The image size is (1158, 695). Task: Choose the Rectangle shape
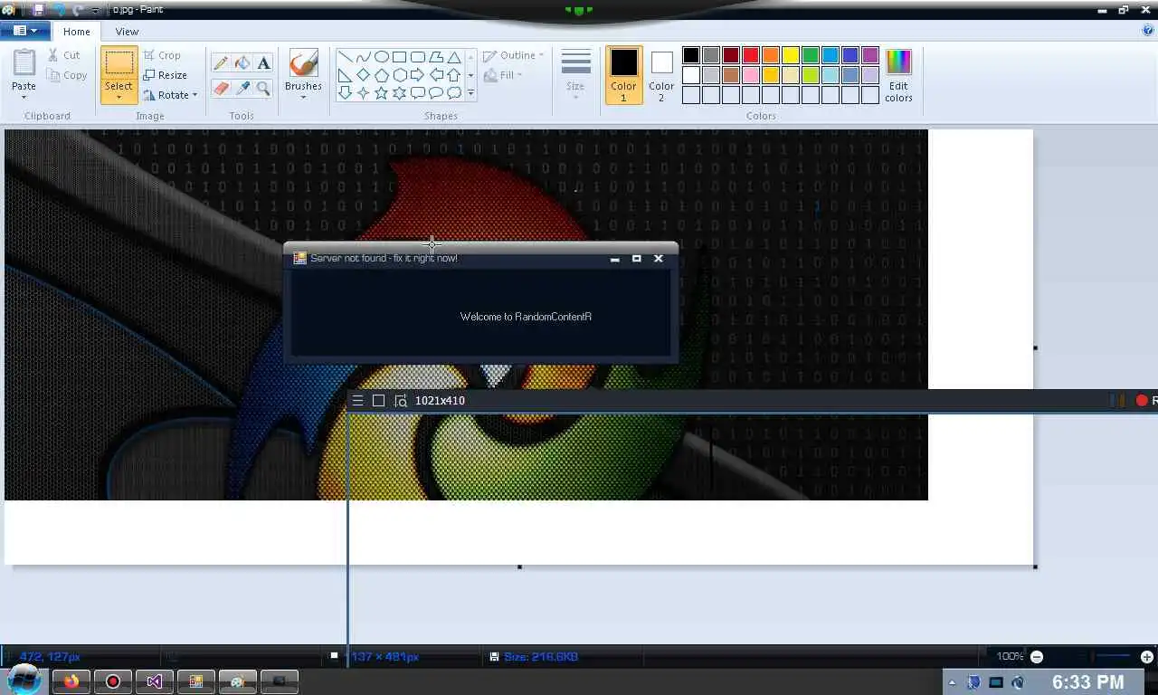click(399, 56)
